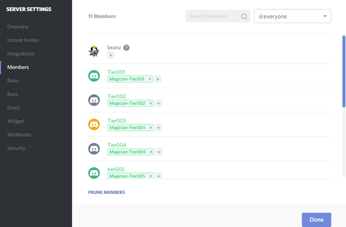
Task: Remove the Magician-Tier003 role
Action: (151, 128)
